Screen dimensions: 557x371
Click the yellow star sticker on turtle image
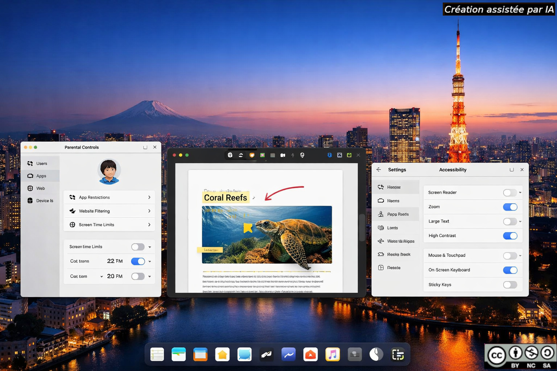(248, 228)
